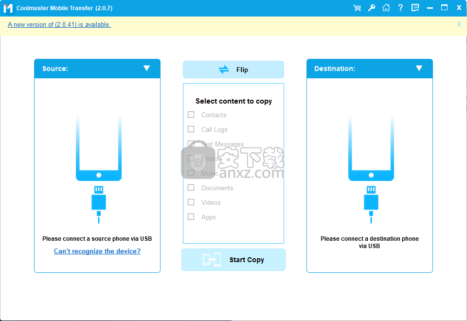Screen dimensions: 467x321
Task: Open the shopping cart purchase icon
Action: 357,8
